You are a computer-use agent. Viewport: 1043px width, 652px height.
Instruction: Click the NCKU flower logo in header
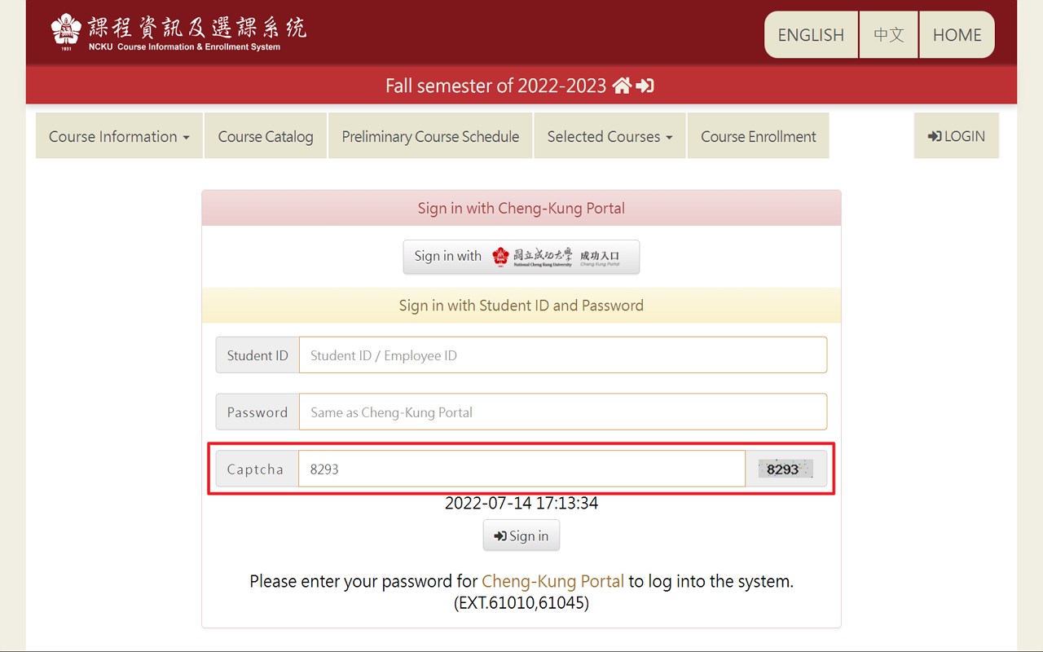(66, 32)
